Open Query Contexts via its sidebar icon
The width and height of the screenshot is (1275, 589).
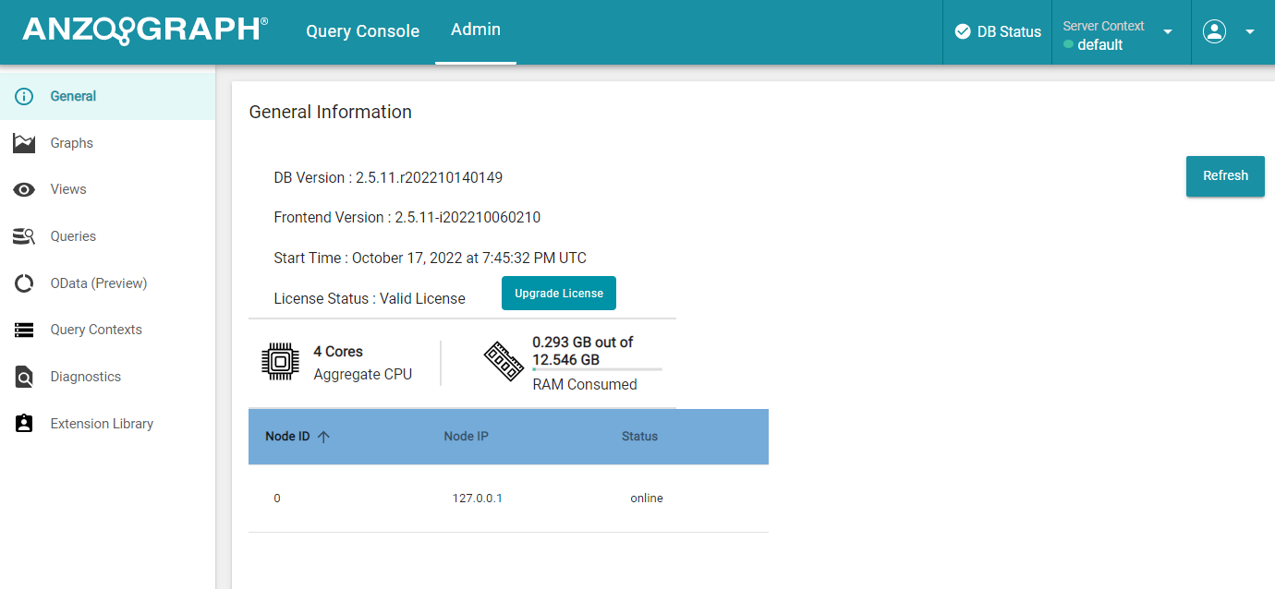[23, 330]
